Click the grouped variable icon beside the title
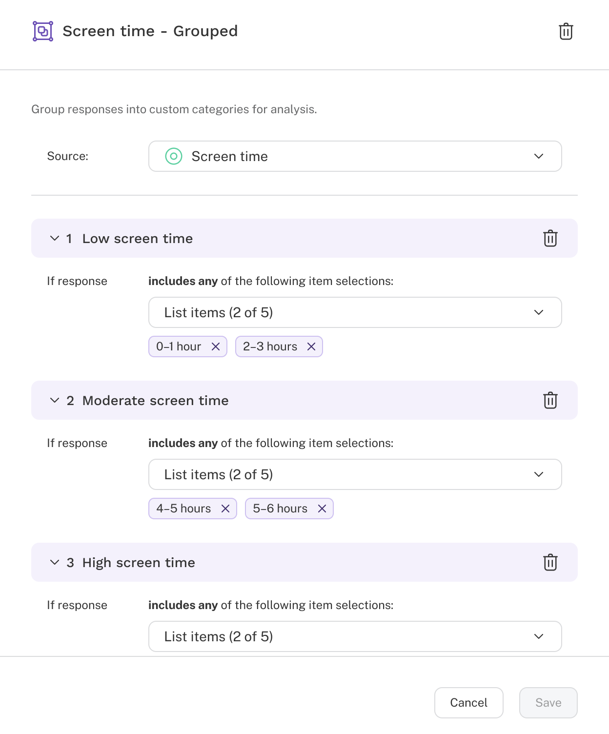609x734 pixels. [43, 31]
